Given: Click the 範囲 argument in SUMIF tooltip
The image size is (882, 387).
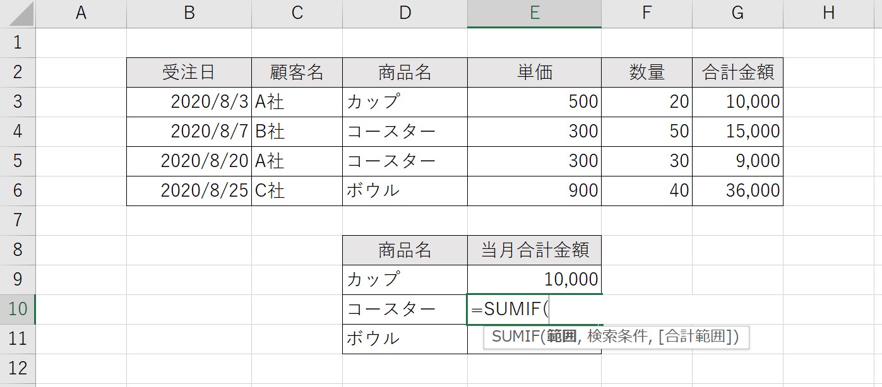Looking at the screenshot, I should click(561, 337).
